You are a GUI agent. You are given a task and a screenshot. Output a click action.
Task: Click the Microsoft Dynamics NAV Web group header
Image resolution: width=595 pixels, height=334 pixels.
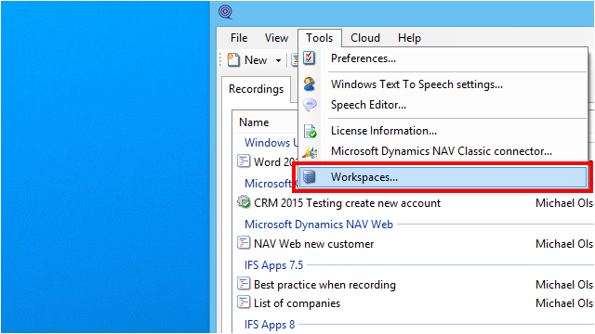(319, 225)
